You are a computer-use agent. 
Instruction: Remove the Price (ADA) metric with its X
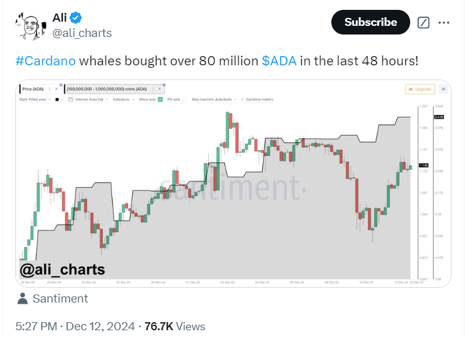pos(56,89)
